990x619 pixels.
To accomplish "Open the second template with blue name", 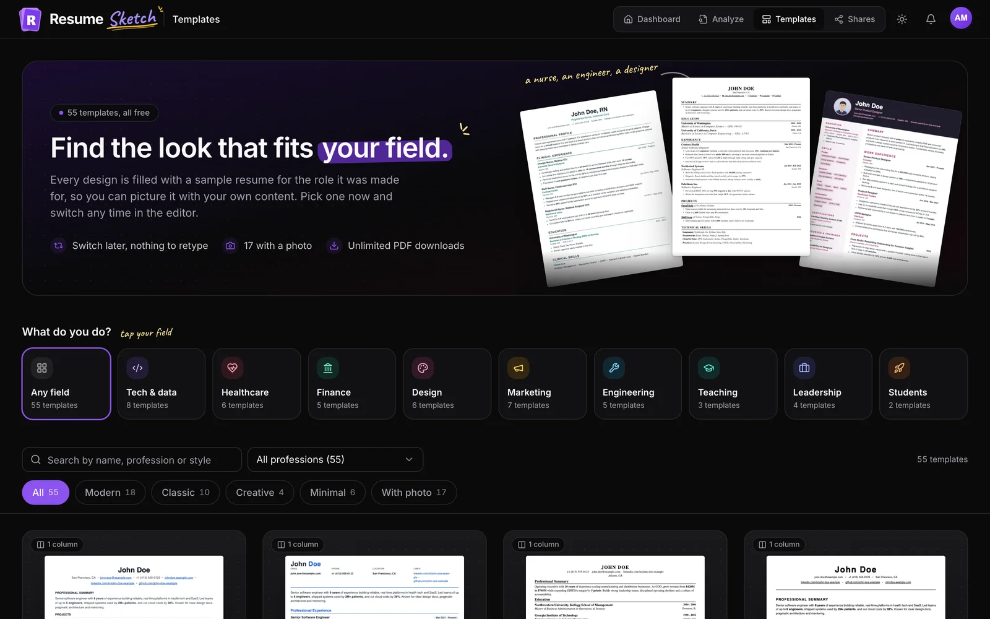I will tap(375, 587).
